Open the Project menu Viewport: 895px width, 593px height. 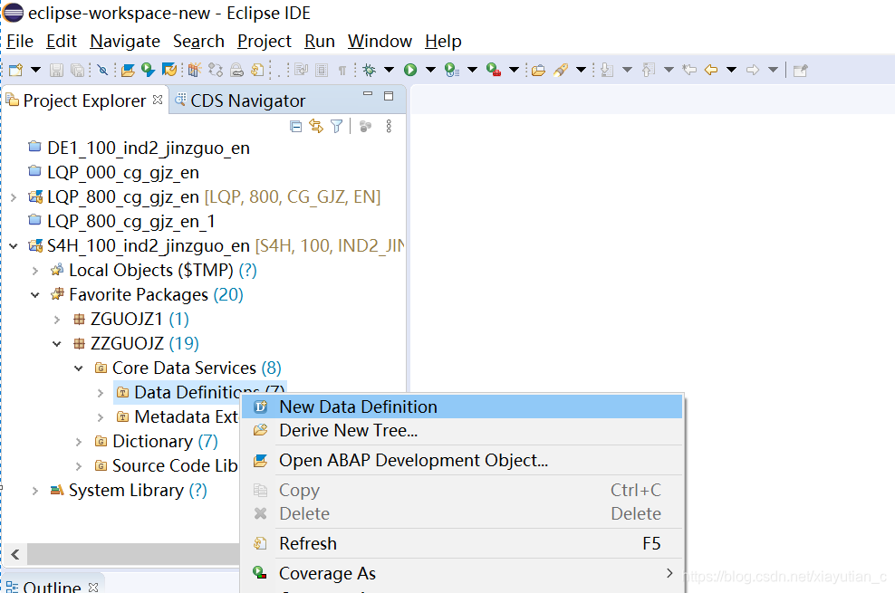pyautogui.click(x=265, y=41)
